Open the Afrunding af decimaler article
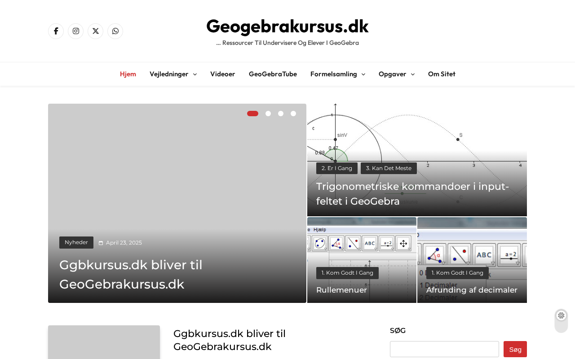This screenshot has width=575, height=359. (472, 290)
